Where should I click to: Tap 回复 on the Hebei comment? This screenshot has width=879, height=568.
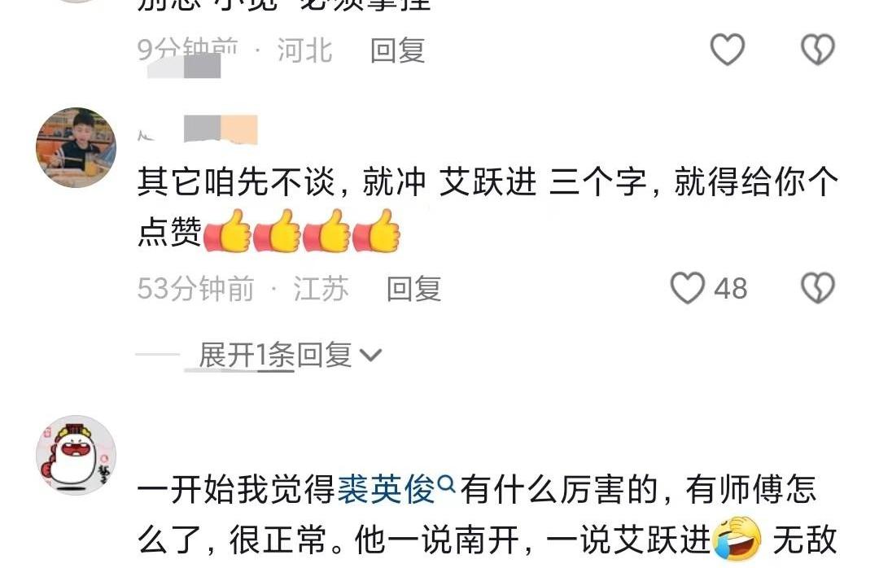397,50
